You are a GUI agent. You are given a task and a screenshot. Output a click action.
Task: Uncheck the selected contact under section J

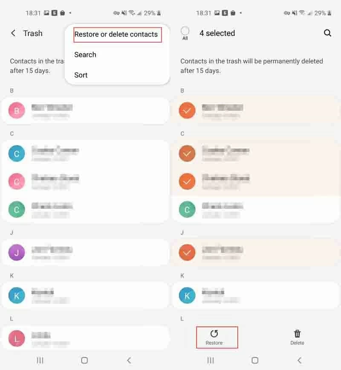[256, 253]
